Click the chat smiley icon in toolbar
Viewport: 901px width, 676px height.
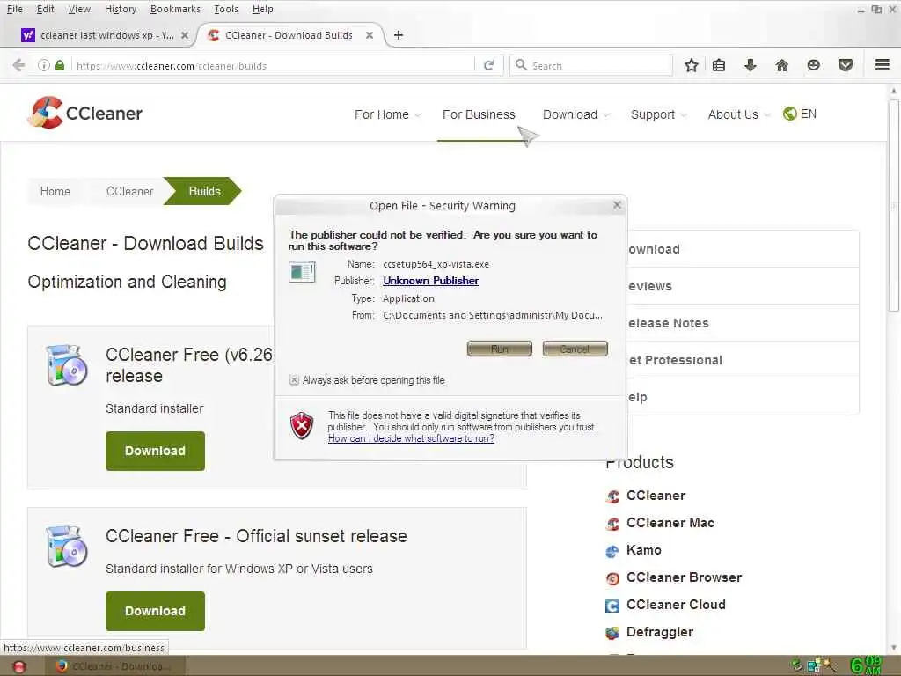[x=813, y=65]
